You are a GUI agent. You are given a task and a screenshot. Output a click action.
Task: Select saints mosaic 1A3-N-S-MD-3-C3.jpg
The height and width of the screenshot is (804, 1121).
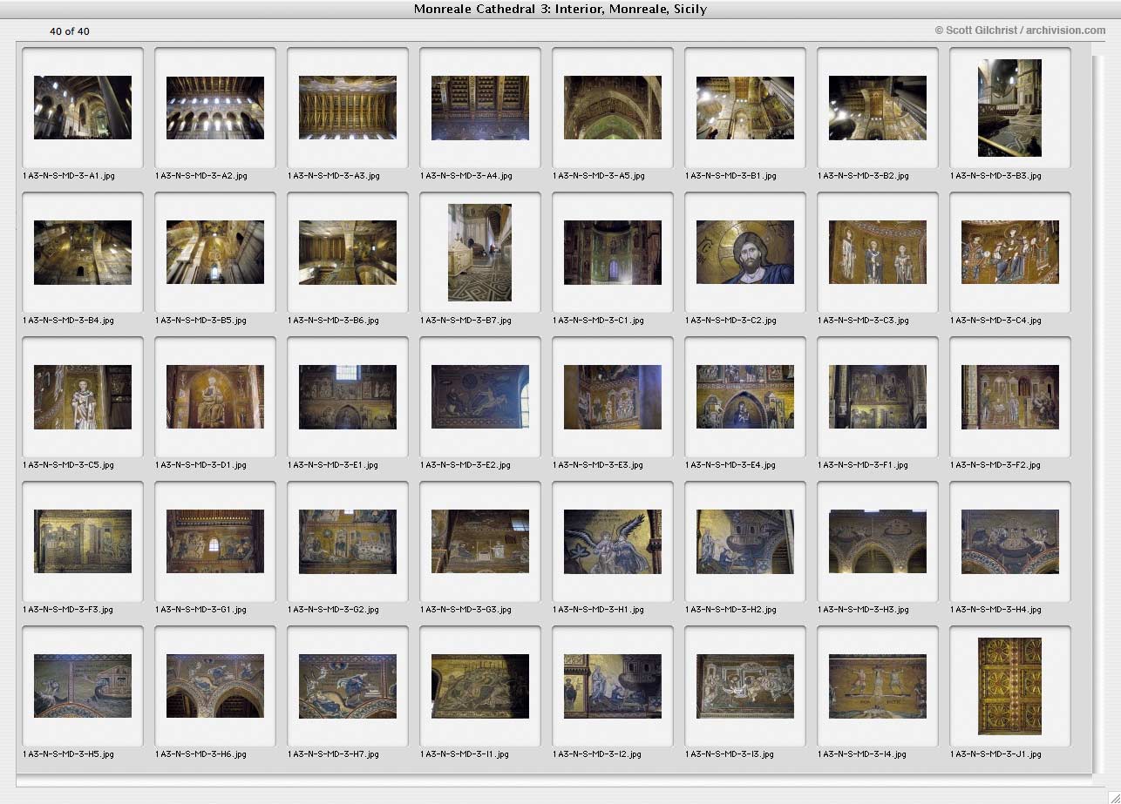point(878,252)
